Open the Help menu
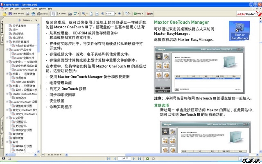Image resolution: width=262 pixels, height=164 pixels. click(x=50, y=9)
